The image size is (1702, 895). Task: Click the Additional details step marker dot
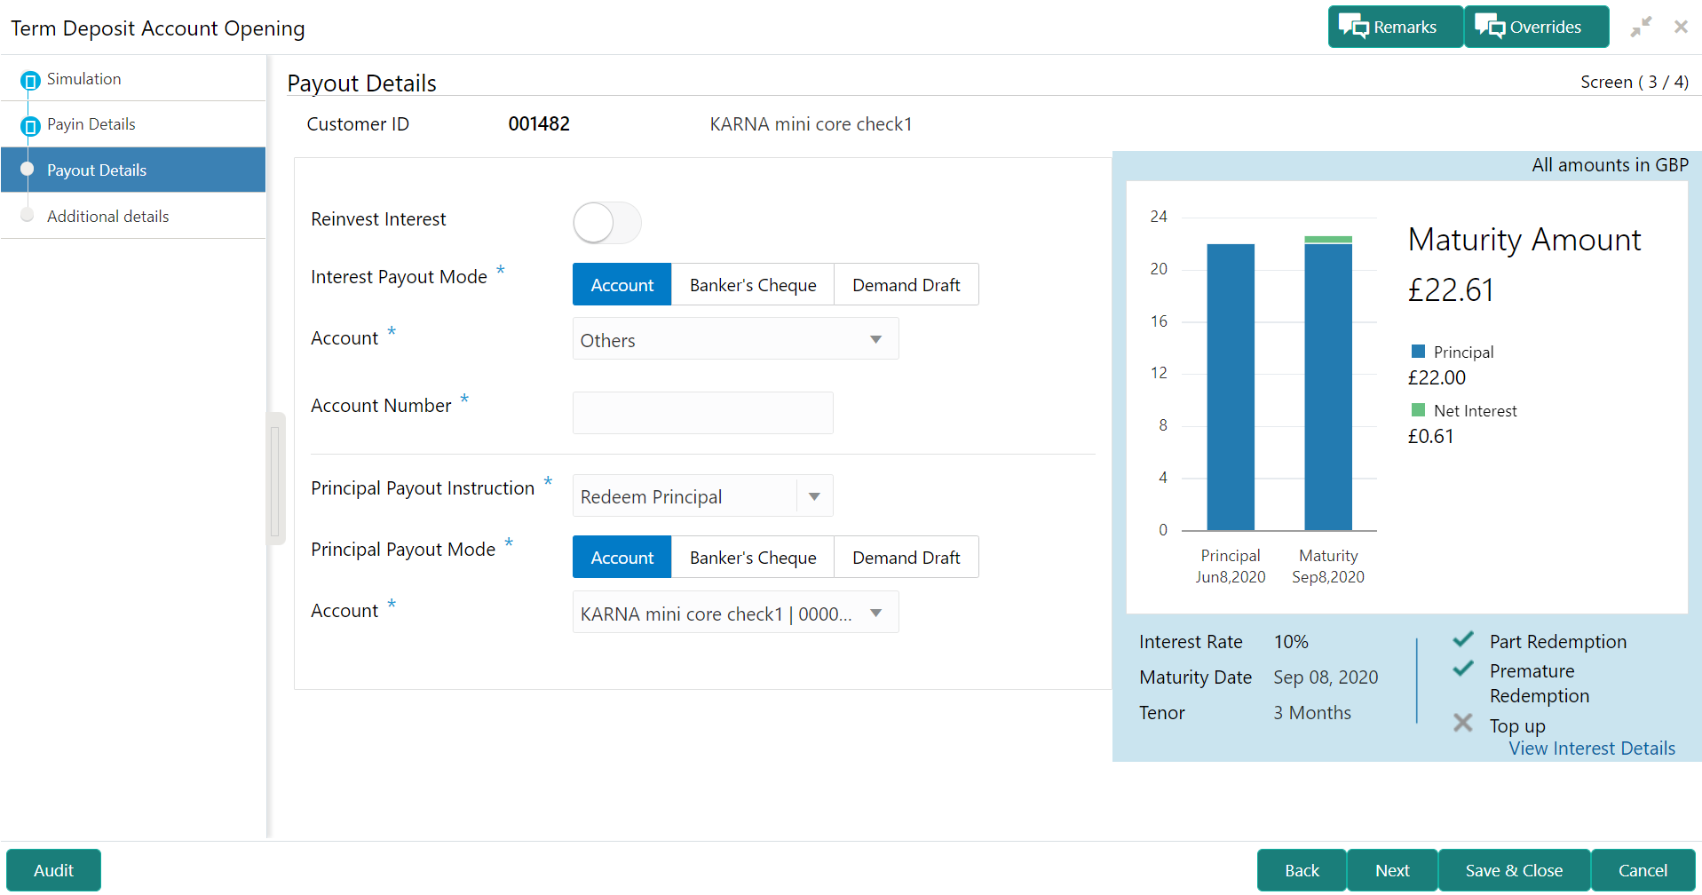28,215
